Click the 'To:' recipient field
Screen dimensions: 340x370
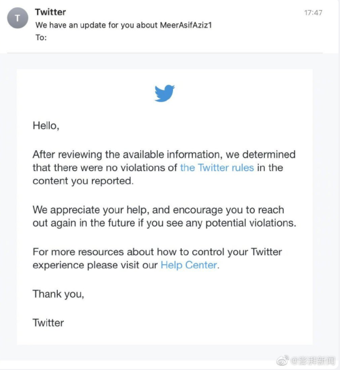(x=41, y=38)
